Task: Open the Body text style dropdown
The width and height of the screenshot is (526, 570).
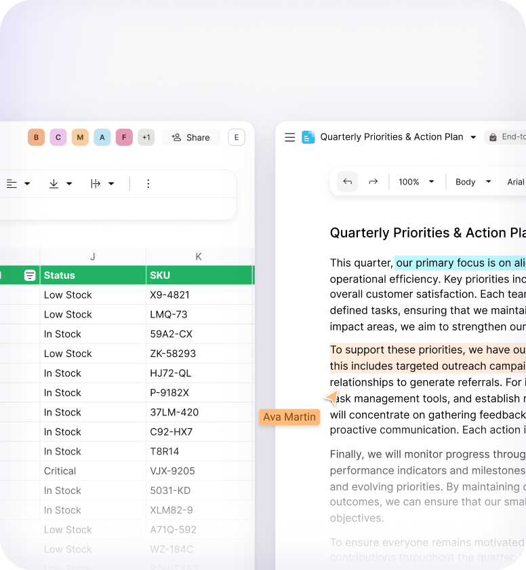Action: coord(473,182)
